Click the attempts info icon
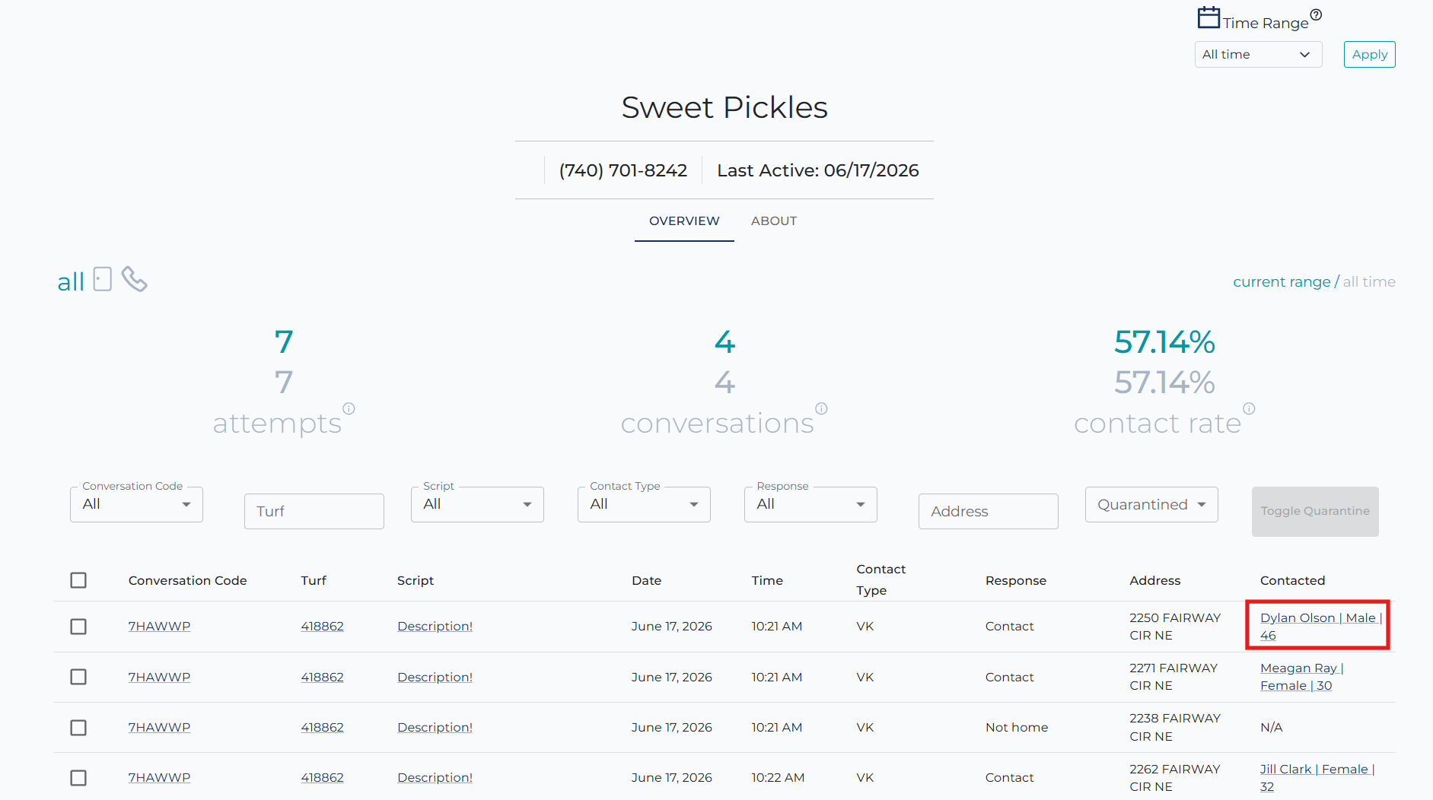Image resolution: width=1433 pixels, height=800 pixels. [349, 408]
